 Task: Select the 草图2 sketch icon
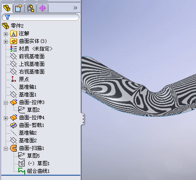coord(22,110)
